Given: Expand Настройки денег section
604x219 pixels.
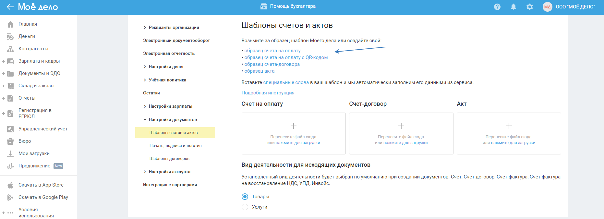Looking at the screenshot, I should (x=145, y=67).
